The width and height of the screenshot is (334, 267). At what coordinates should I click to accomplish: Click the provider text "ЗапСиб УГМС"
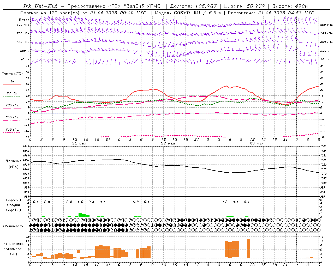(144, 6)
